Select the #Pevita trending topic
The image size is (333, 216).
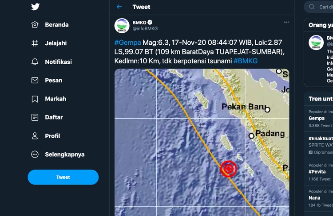[x=317, y=171]
